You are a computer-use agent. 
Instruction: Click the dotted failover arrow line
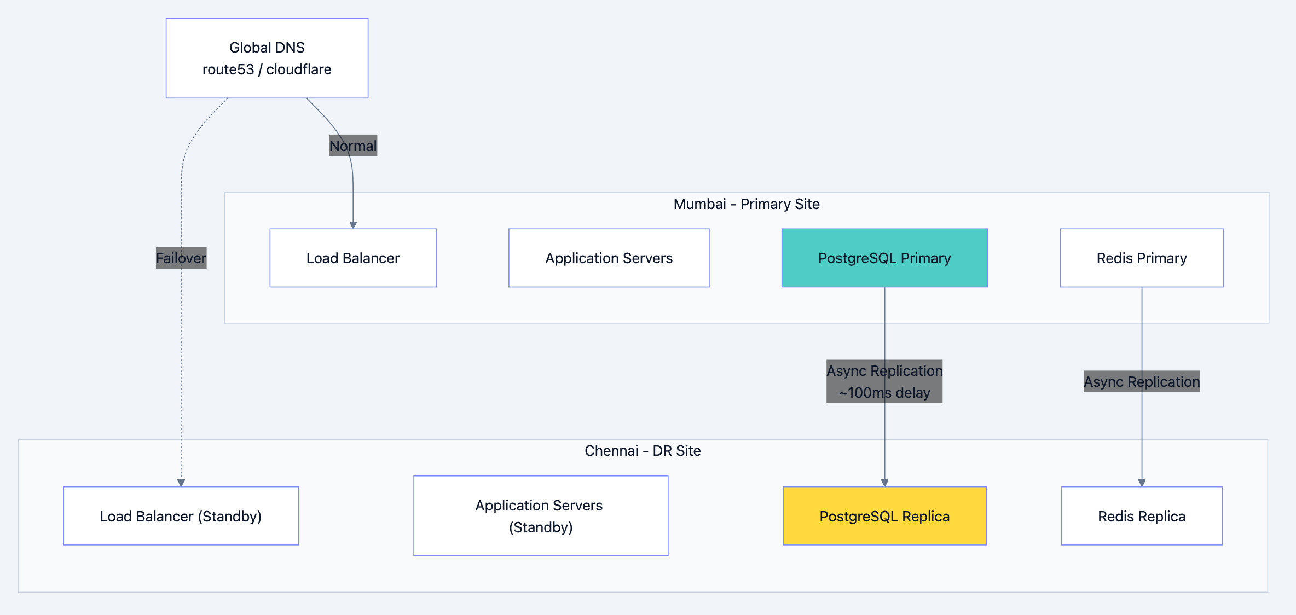coord(182,356)
